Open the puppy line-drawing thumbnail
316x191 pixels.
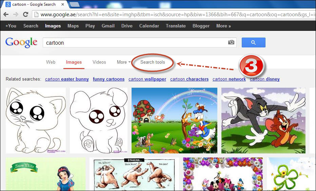(x=99, y=120)
